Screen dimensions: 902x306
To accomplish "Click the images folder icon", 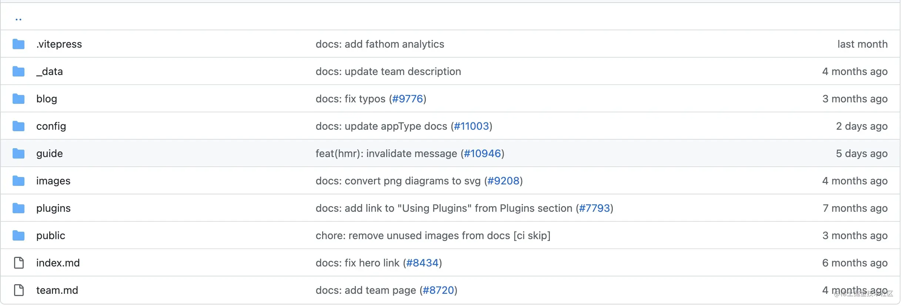I will pyautogui.click(x=19, y=181).
